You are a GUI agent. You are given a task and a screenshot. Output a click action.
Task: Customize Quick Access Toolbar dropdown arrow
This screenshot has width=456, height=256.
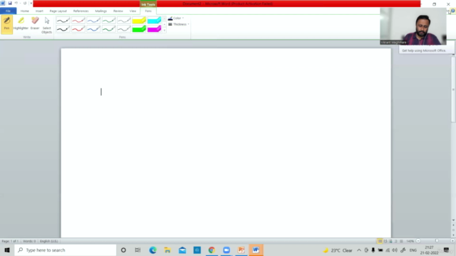point(31,3)
